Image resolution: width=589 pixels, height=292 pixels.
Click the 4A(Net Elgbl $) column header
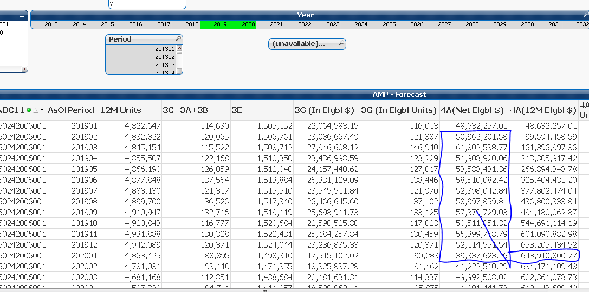point(473,110)
